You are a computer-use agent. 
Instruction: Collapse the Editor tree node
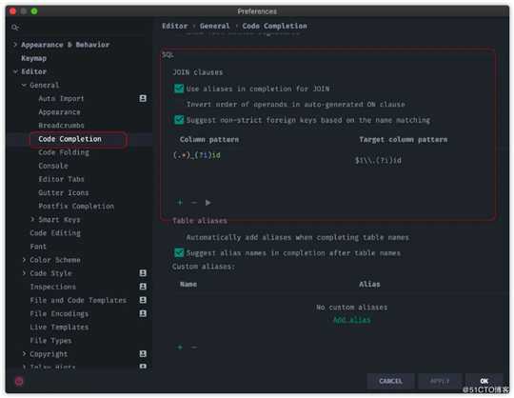[x=15, y=71]
